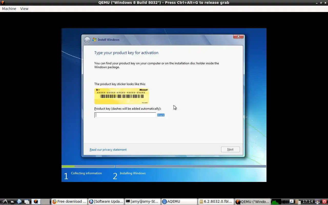Click the green installation progress bar
This screenshot has width=328, height=205.
(x=68, y=167)
